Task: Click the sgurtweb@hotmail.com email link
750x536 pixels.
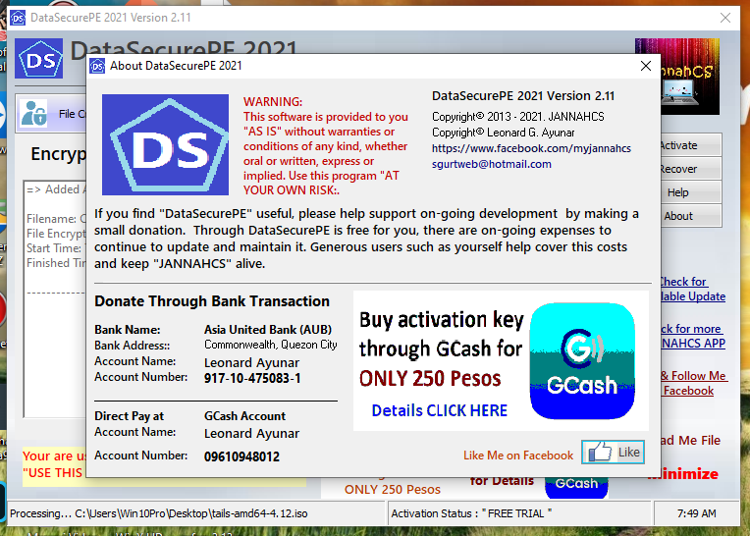Action: (491, 164)
